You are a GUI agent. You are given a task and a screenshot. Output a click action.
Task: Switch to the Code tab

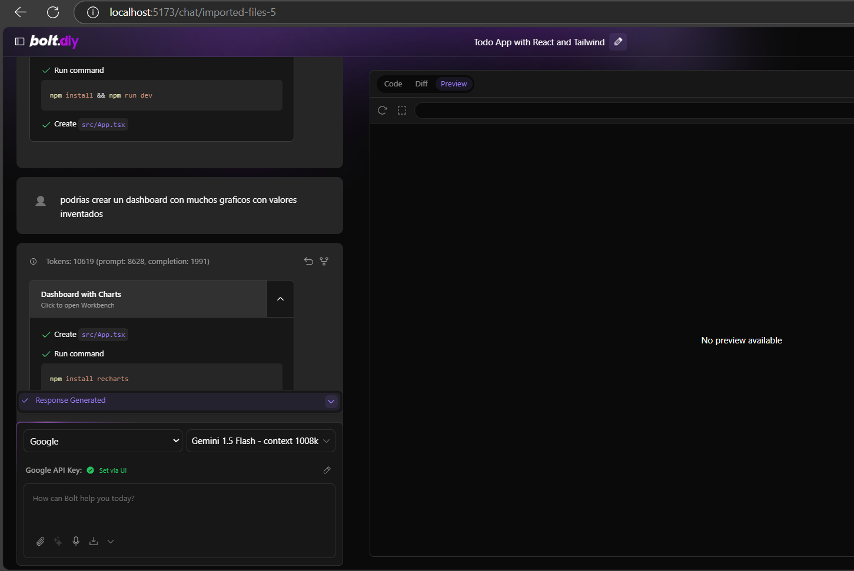tap(393, 84)
